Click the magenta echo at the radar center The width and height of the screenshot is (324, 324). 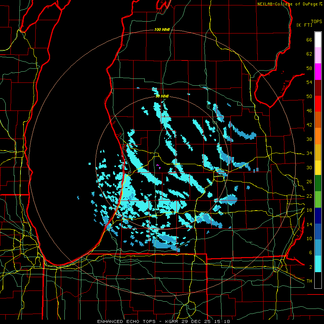[159, 167]
